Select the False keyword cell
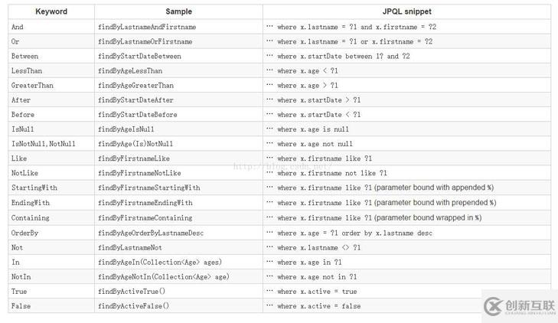 tap(51, 306)
